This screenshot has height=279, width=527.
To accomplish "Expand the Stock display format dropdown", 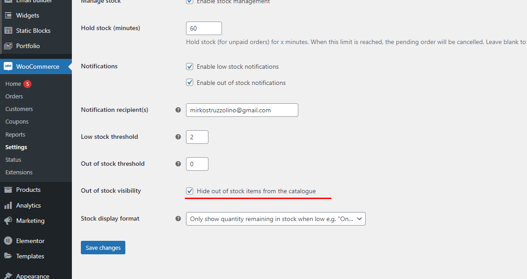I will coord(275,219).
